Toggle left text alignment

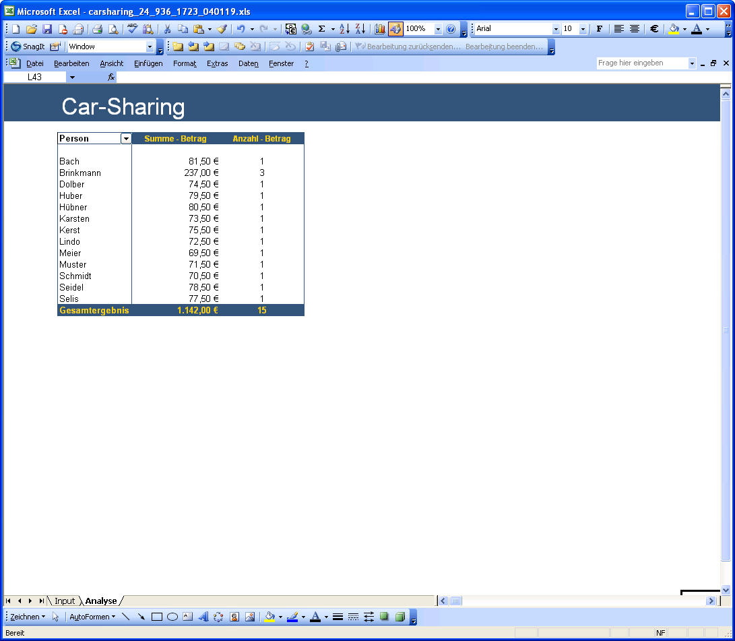pos(618,29)
